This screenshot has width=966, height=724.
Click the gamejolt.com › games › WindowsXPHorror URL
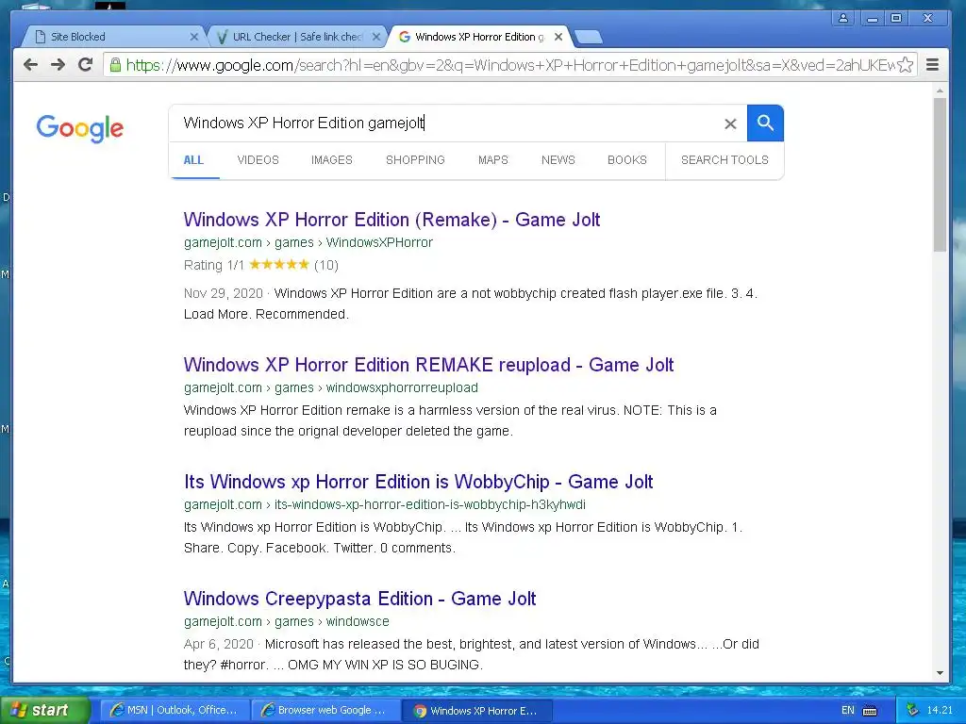coord(308,242)
